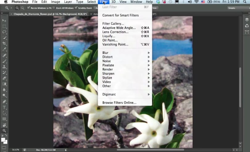Screen dimensions: 250x152
Task: Expand the Distort submenu
Action: click(125, 57)
